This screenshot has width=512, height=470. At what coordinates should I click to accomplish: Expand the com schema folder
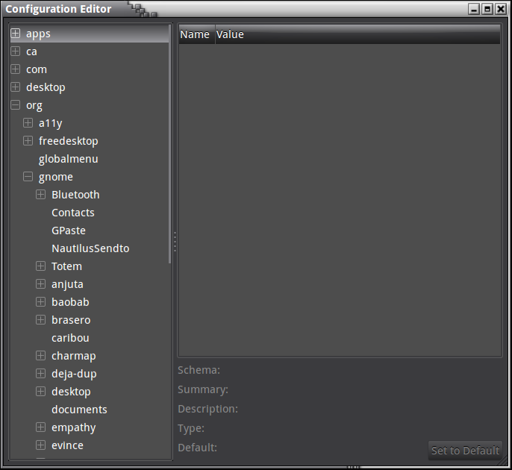(x=15, y=69)
